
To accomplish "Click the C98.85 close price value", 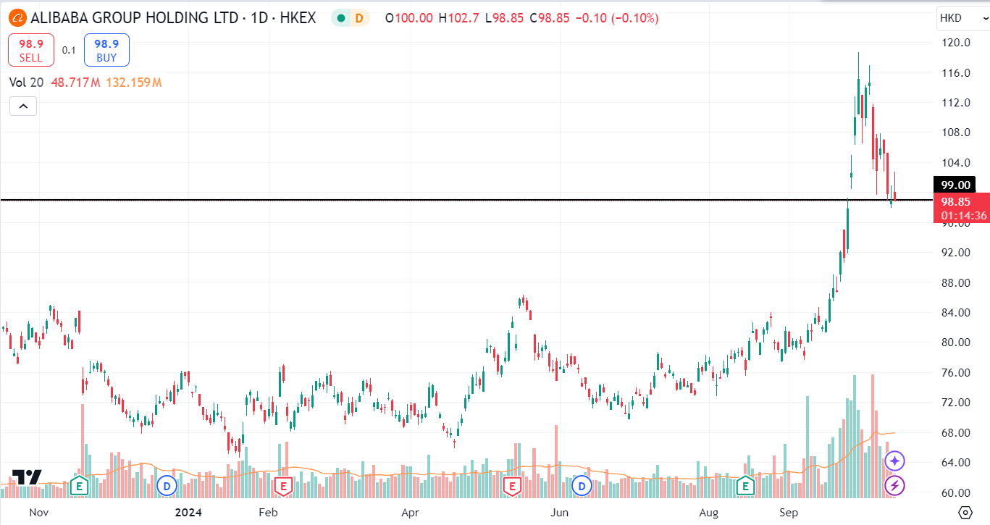I will tap(549, 18).
